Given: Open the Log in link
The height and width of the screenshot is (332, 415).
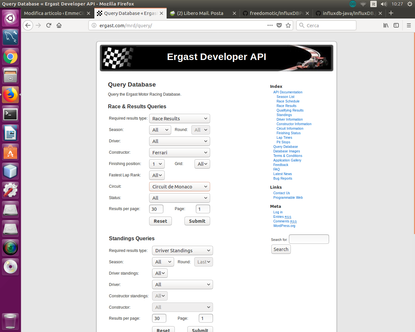Looking at the screenshot, I should (278, 212).
